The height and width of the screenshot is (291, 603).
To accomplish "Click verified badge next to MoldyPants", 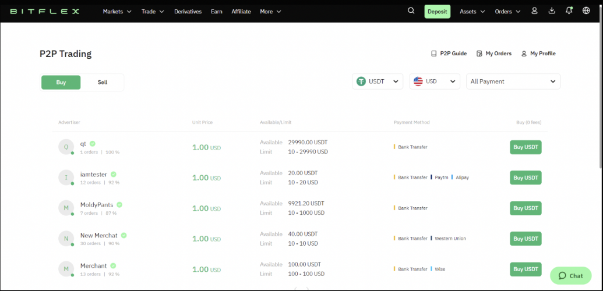I will point(119,204).
